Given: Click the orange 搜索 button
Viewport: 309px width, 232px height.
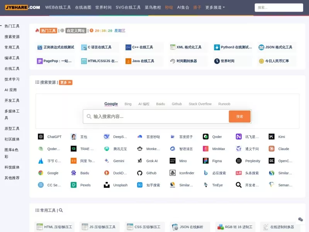Looking at the screenshot, I should tap(239, 116).
